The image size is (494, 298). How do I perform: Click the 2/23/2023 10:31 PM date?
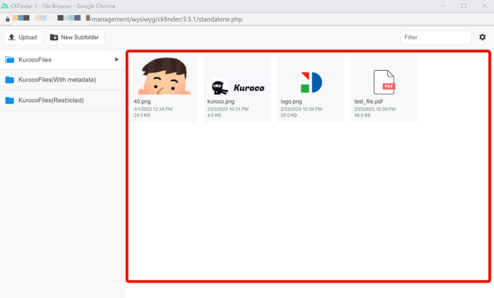(228, 109)
